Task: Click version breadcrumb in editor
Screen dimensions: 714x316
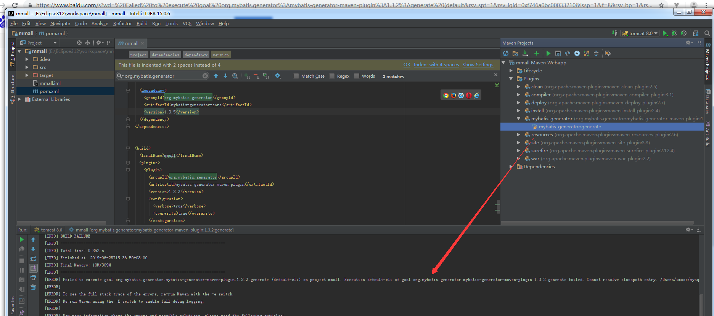Action: 221,55
